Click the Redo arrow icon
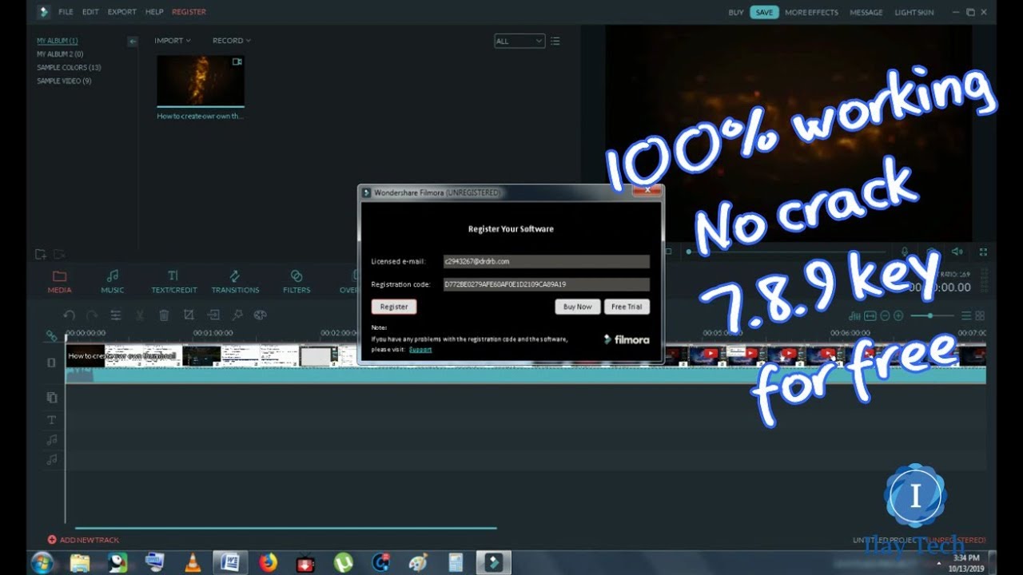1023x575 pixels. click(x=92, y=315)
